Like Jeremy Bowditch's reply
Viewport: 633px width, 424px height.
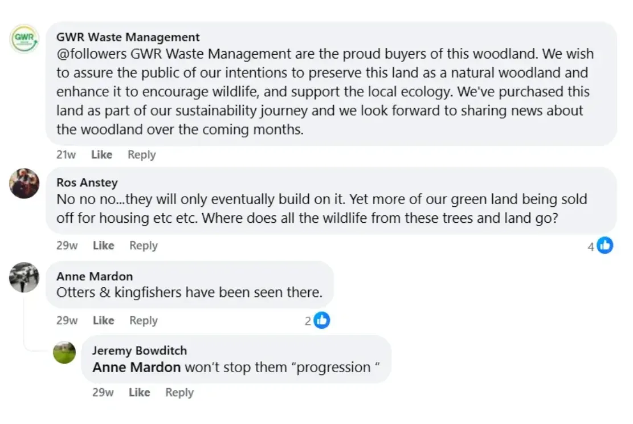coord(139,392)
